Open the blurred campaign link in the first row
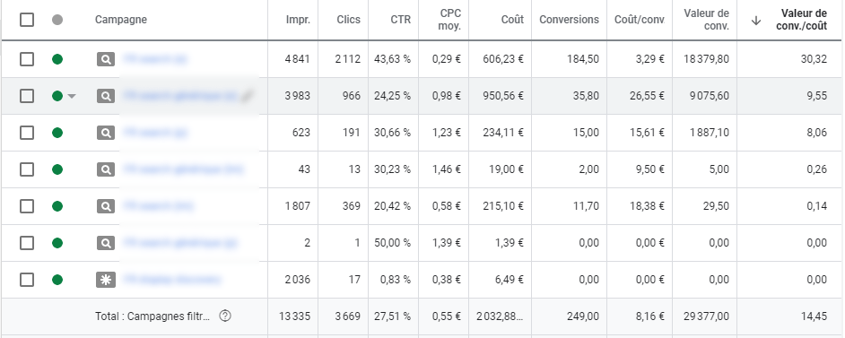 pos(156,59)
